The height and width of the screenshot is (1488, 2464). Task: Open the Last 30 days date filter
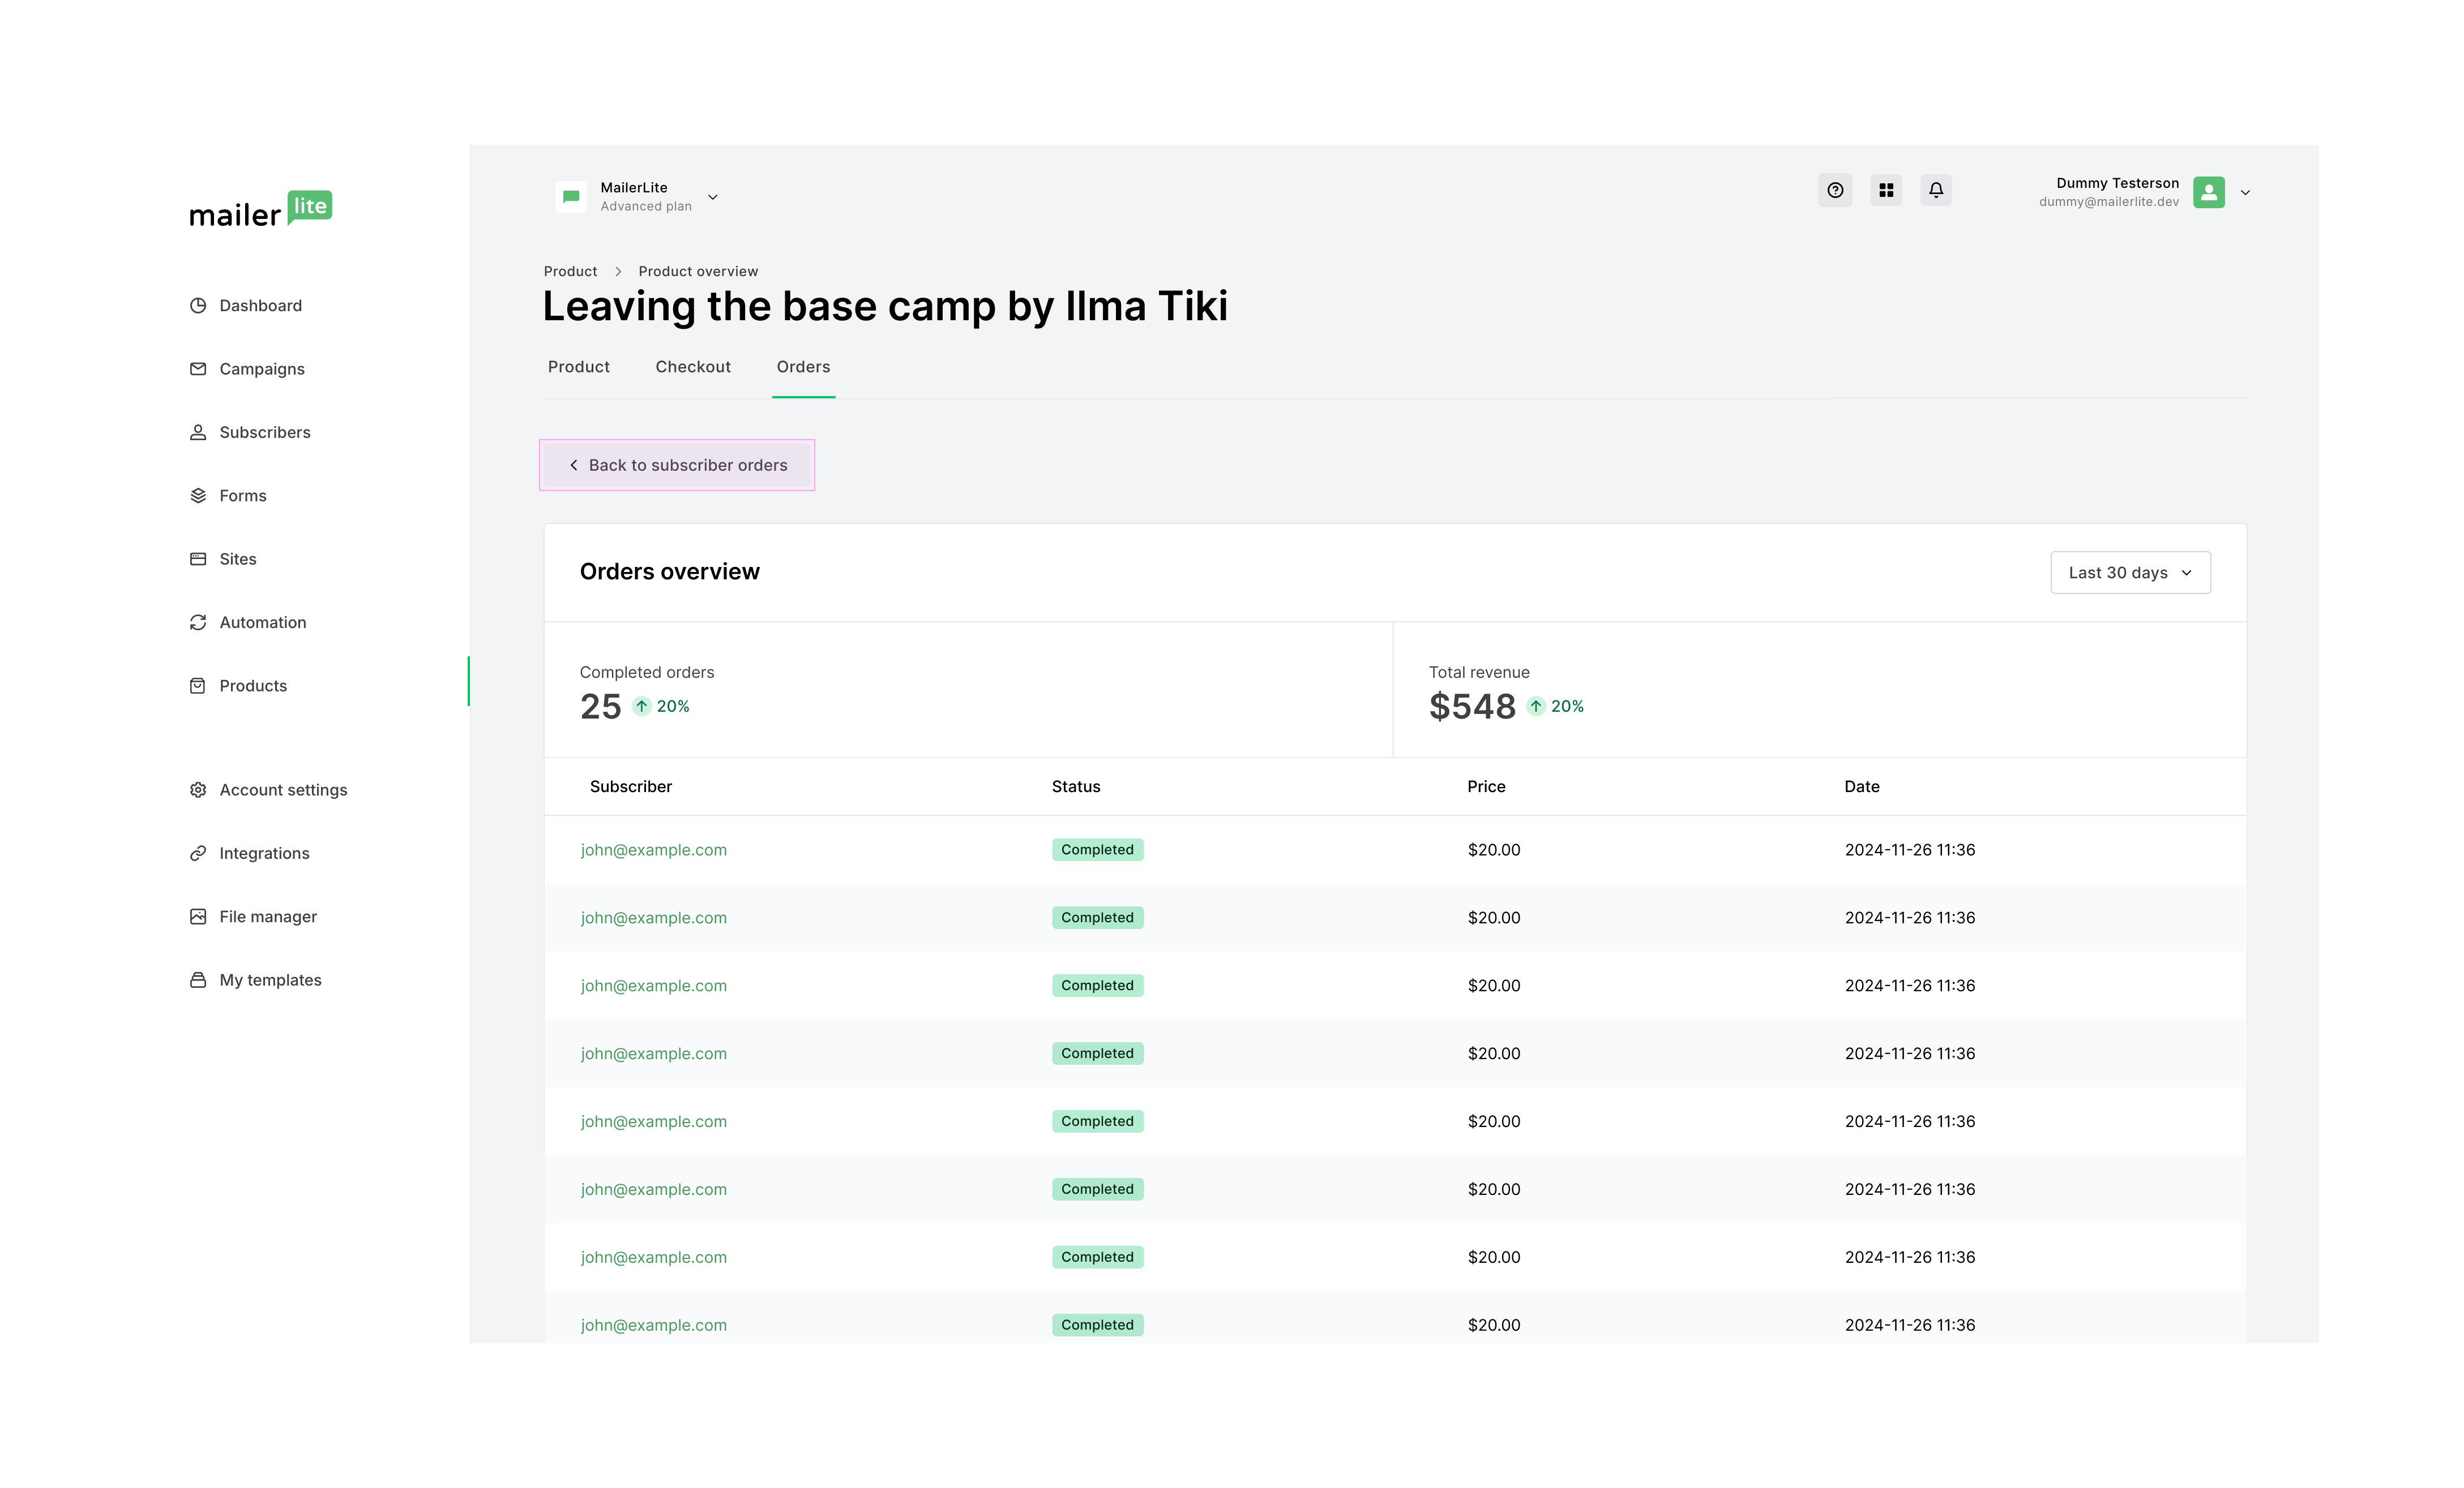2130,571
